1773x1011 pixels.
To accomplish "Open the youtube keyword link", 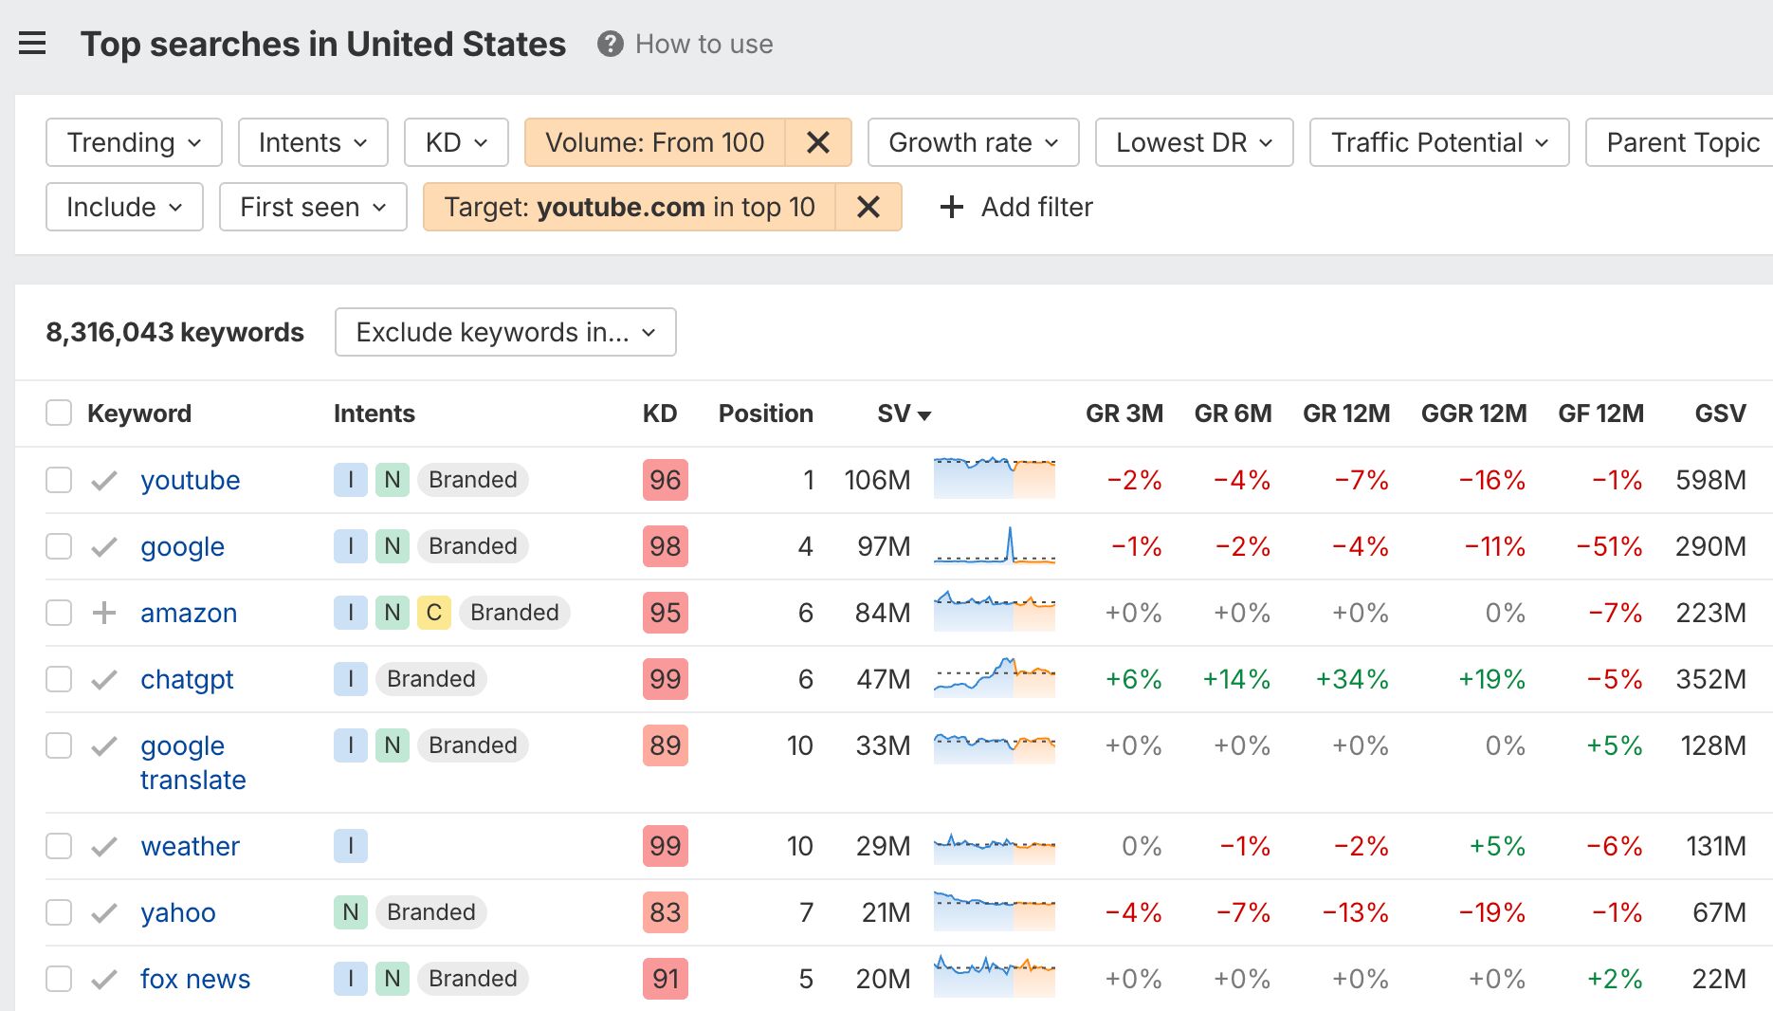I will pyautogui.click(x=190, y=480).
